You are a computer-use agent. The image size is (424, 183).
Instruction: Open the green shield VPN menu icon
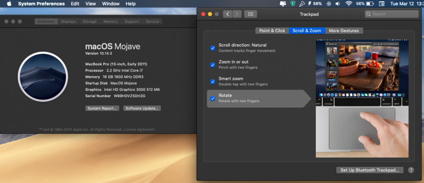(x=293, y=4)
